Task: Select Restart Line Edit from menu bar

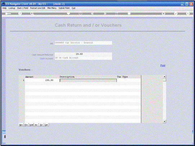Action: point(37,8)
